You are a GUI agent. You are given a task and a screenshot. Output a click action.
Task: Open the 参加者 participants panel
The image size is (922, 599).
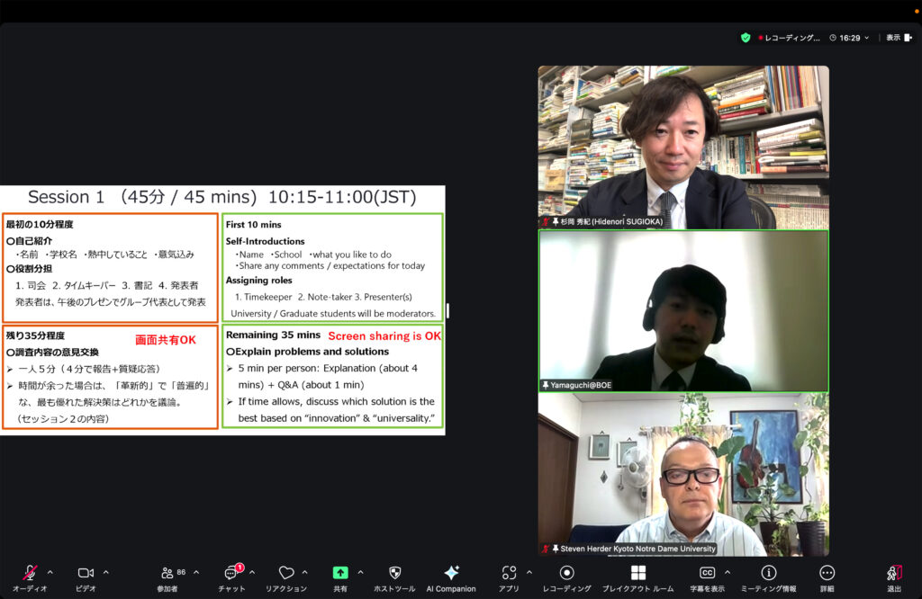(167, 573)
